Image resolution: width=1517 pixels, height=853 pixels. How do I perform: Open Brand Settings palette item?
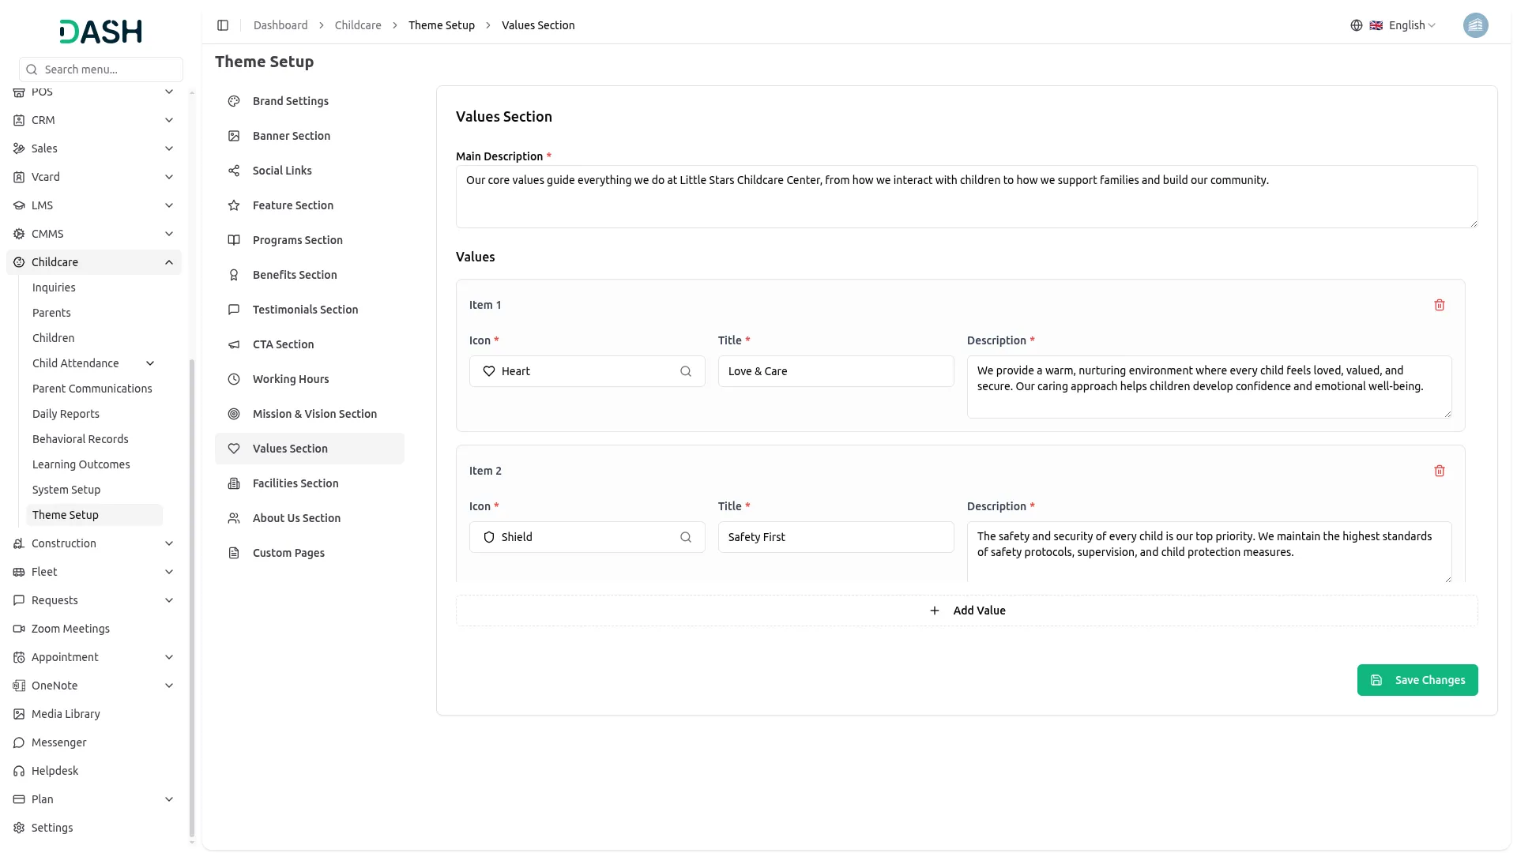290,101
